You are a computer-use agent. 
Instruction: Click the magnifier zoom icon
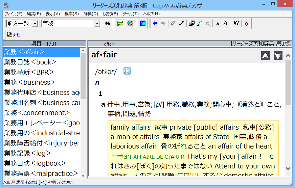pyautogui.click(x=207, y=23)
